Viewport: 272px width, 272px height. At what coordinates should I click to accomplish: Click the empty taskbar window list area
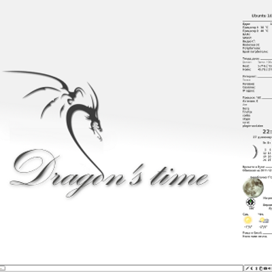(x=124, y=269)
